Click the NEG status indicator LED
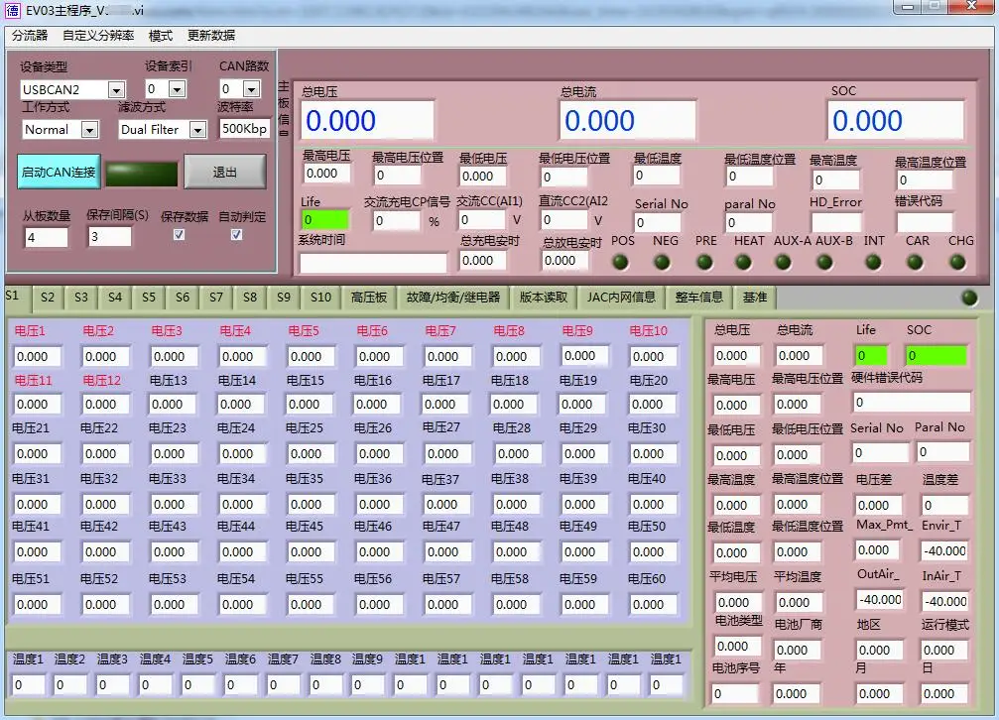The height and width of the screenshot is (720, 999). pyautogui.click(x=663, y=263)
